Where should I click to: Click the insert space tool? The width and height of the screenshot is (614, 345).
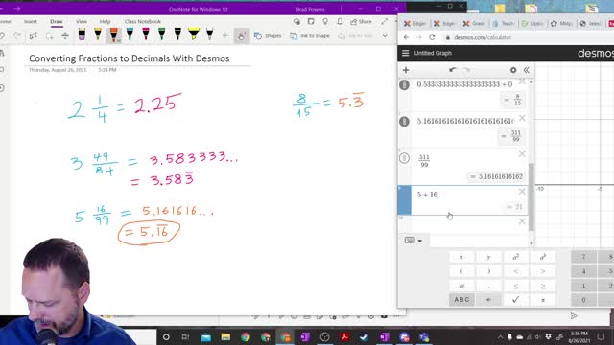coord(65,36)
